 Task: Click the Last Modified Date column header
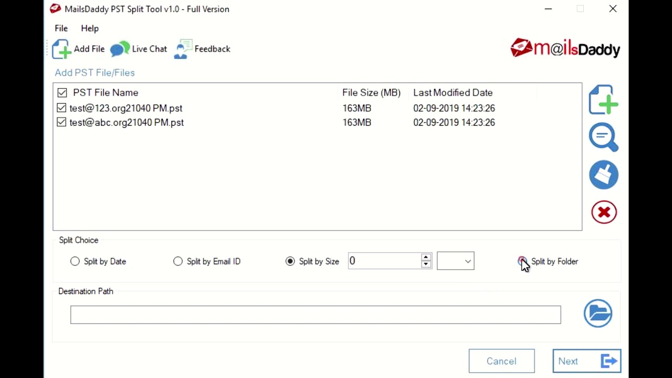pos(453,93)
